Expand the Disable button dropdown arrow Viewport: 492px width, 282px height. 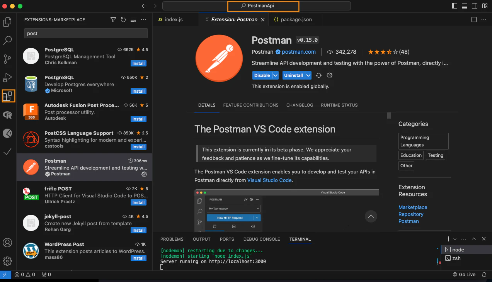point(276,75)
